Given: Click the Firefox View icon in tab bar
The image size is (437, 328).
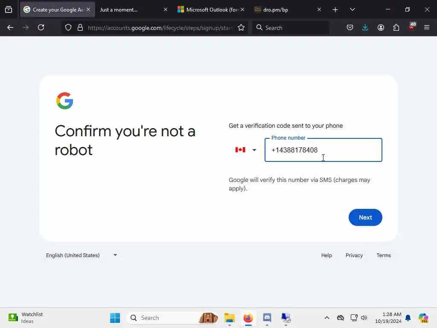Looking at the screenshot, I should coord(9,9).
